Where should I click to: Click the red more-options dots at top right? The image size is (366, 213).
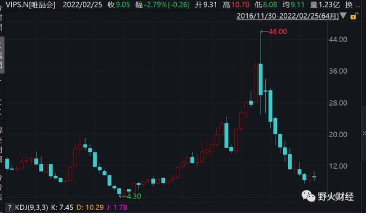pyautogui.click(x=358, y=7)
